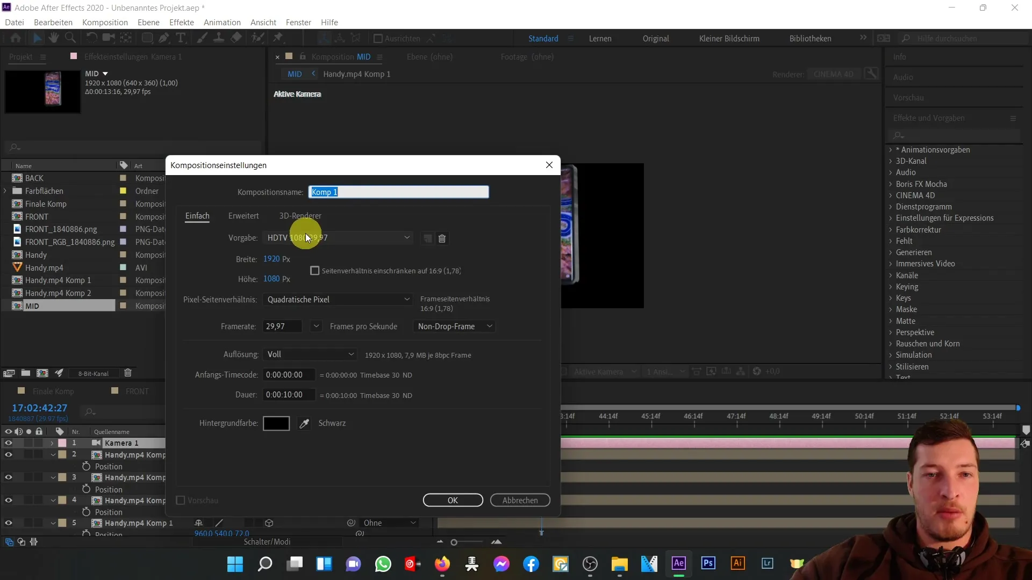The width and height of the screenshot is (1032, 580).
Task: Toggle visibility of layer 4
Action: pyautogui.click(x=9, y=501)
